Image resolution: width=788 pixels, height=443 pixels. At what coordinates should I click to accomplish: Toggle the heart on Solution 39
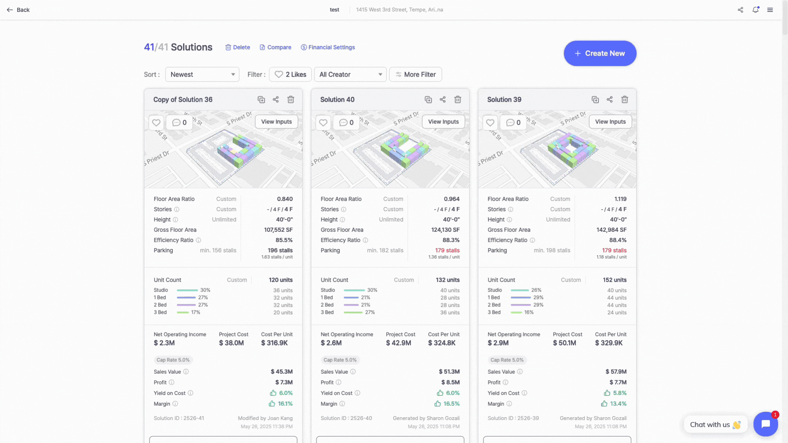[x=490, y=123]
